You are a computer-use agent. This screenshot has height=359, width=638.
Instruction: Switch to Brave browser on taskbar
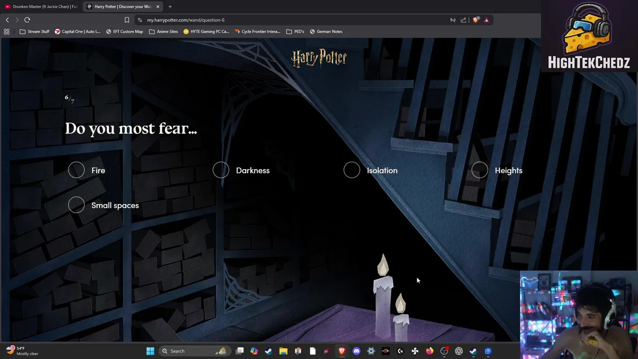[342, 351]
